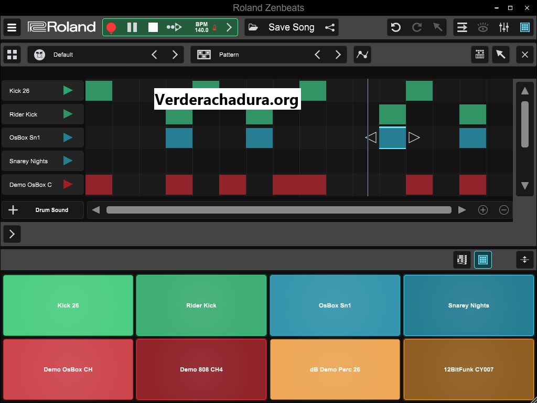Audition Demo OsBox C with red triangle
This screenshot has height=403, width=537.
pyautogui.click(x=68, y=185)
